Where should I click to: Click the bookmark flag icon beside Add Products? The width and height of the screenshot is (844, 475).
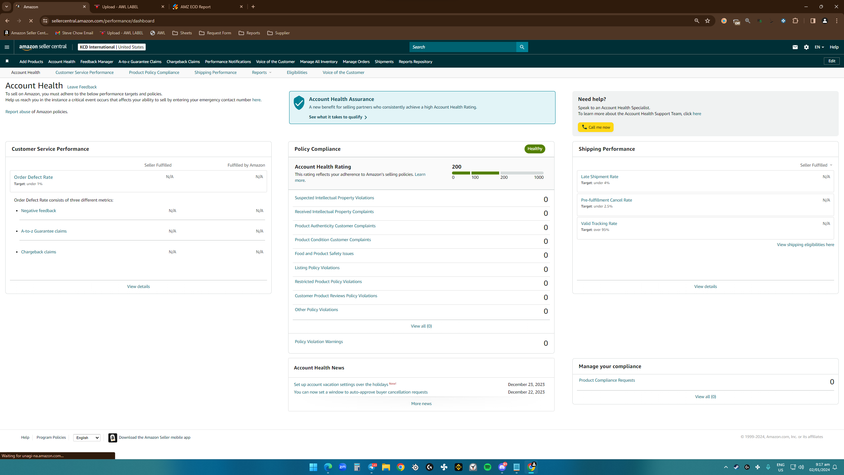click(7, 61)
